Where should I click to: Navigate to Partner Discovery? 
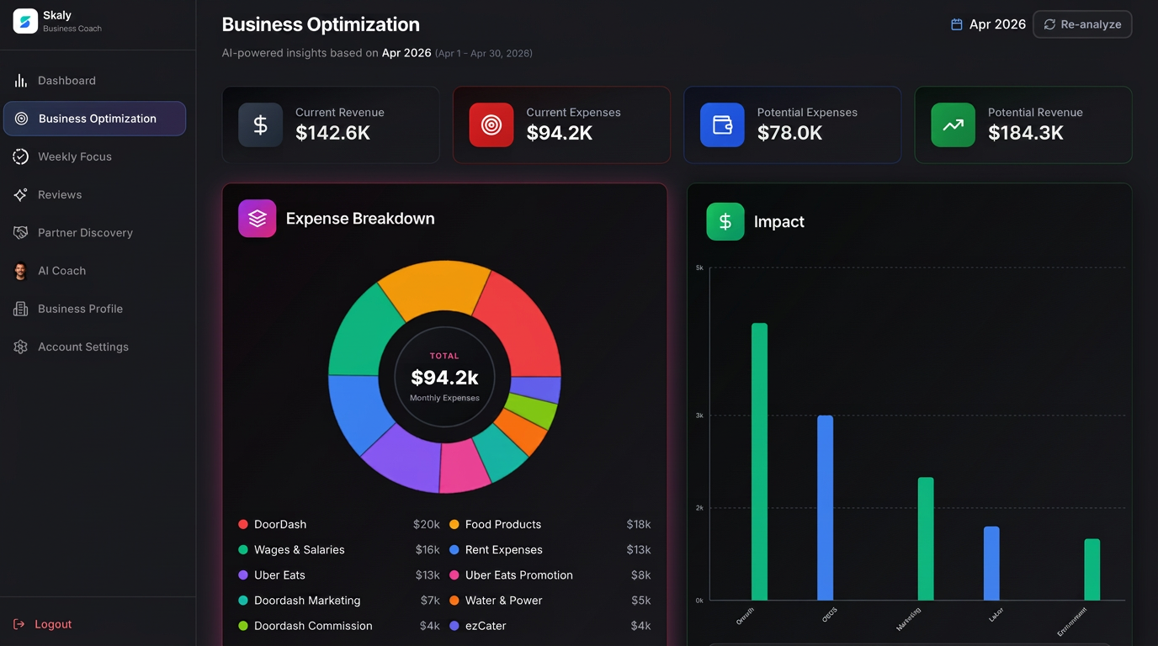pyautogui.click(x=95, y=233)
